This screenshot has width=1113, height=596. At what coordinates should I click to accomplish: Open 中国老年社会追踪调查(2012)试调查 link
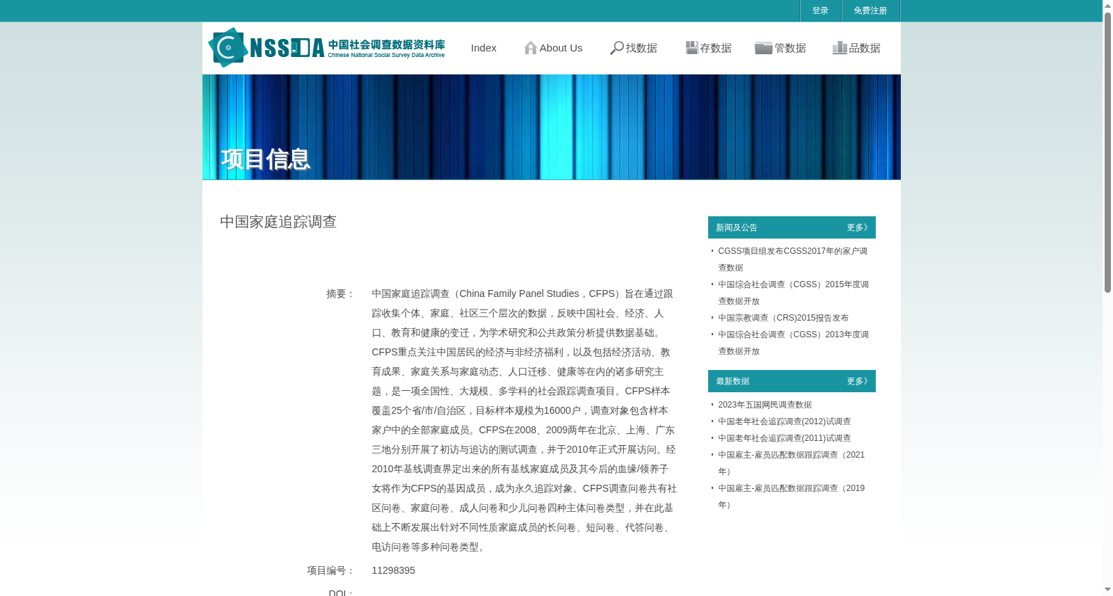coord(784,421)
